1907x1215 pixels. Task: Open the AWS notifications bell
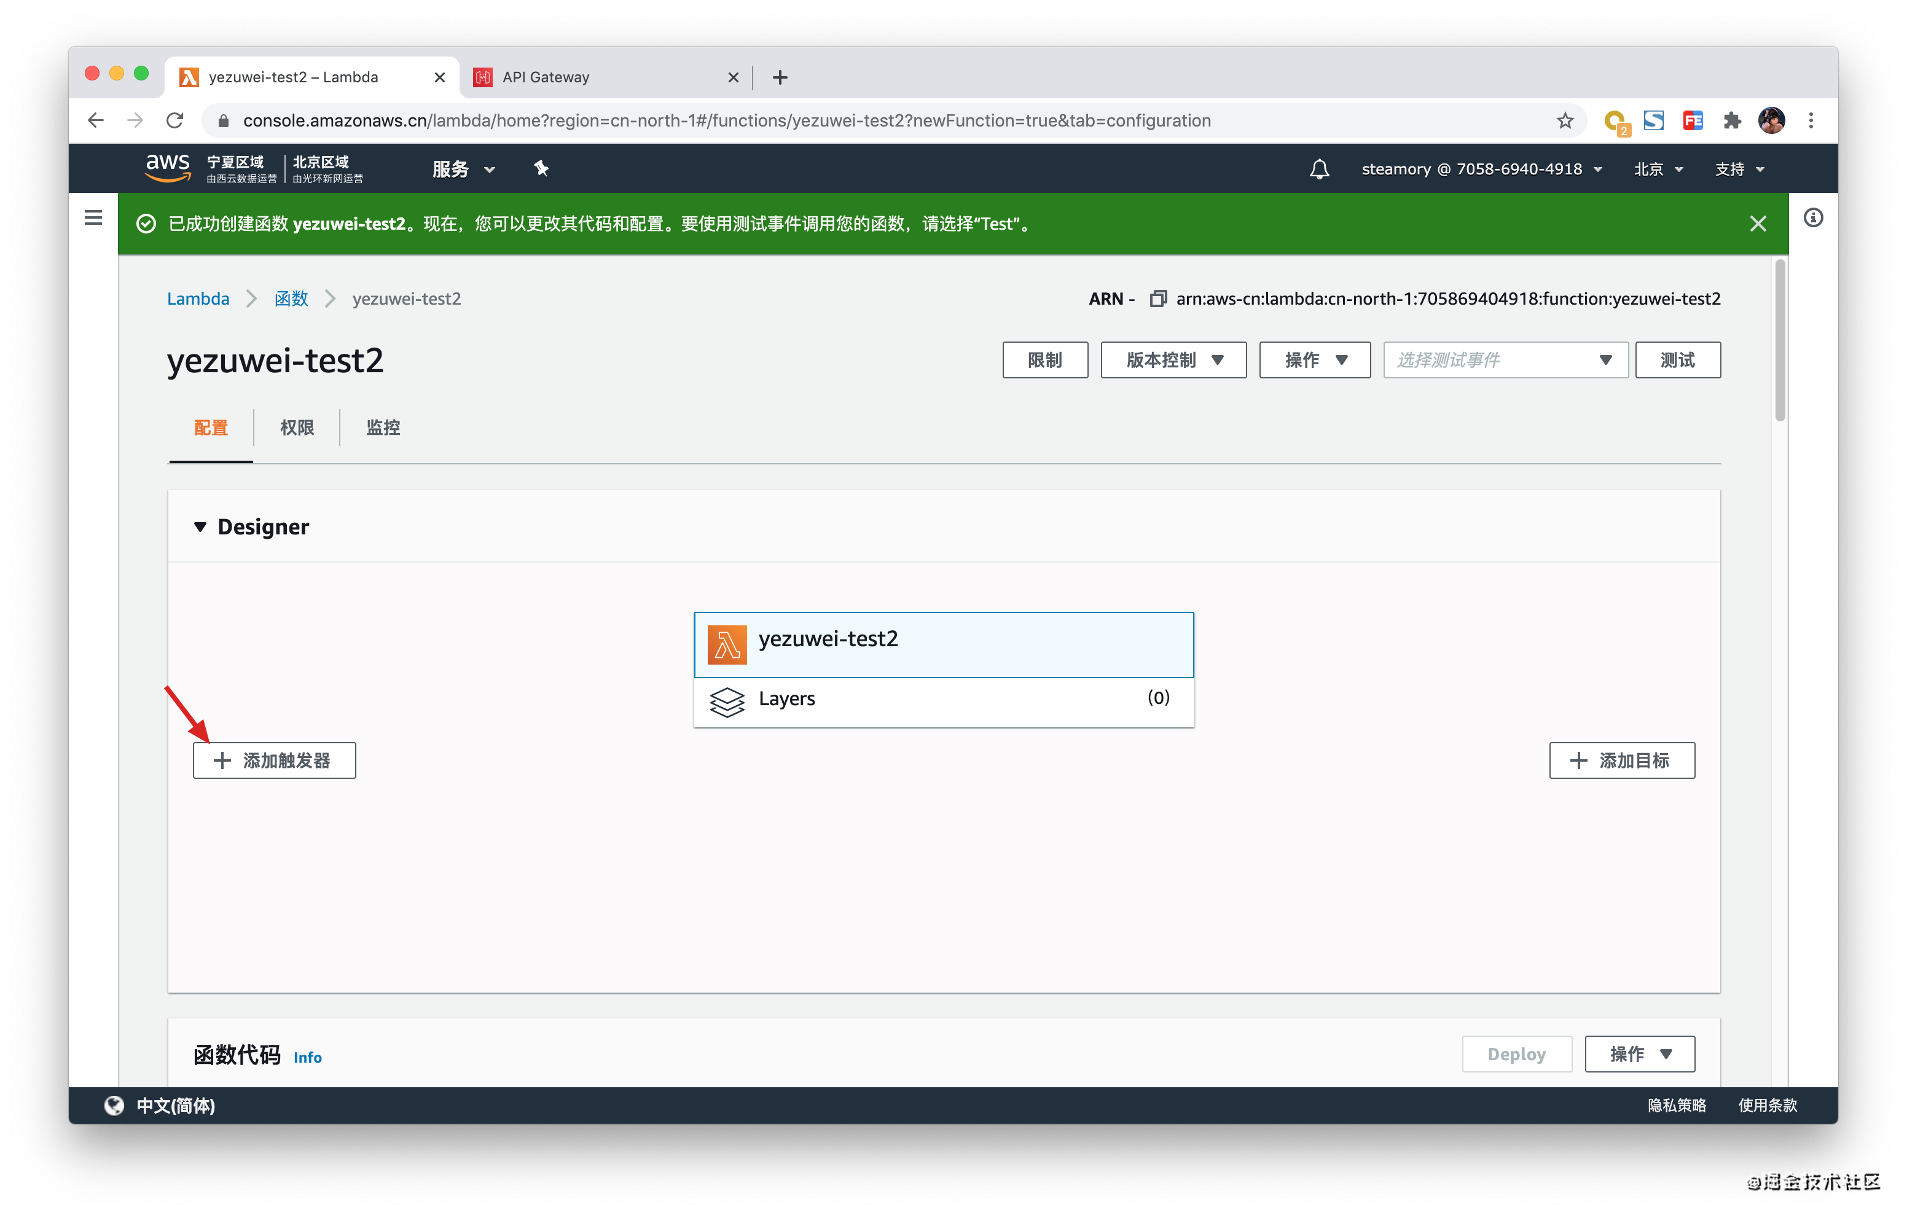pos(1318,169)
